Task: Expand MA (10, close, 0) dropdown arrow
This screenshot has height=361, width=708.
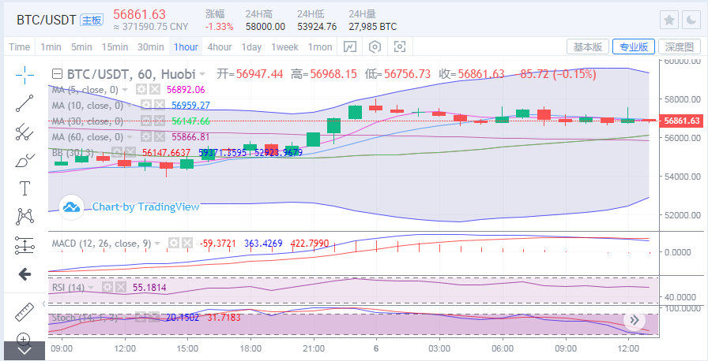Action: coord(130,106)
